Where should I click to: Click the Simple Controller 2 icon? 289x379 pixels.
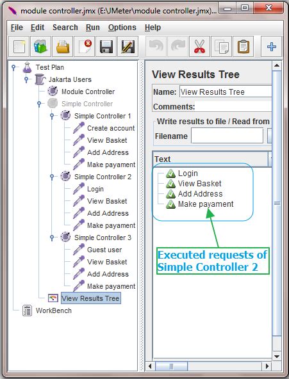point(65,176)
